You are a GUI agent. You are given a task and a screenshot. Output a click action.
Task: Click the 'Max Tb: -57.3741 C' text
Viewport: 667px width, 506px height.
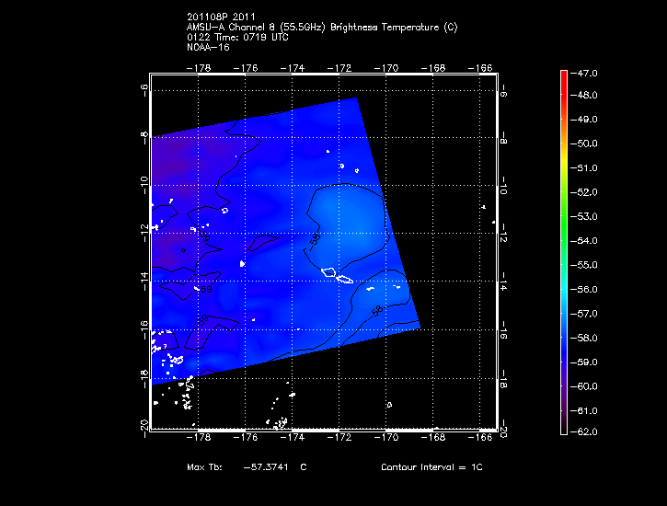coord(247,467)
